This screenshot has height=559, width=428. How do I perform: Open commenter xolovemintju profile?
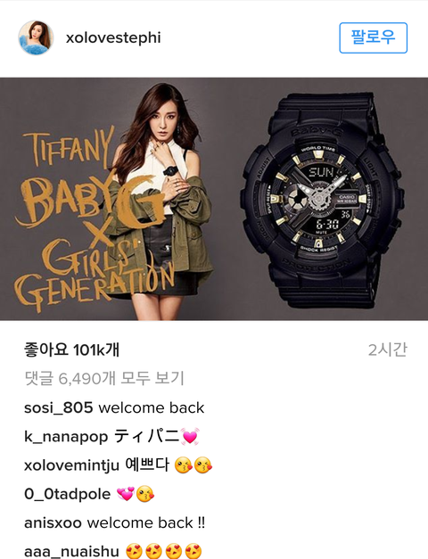point(71,465)
